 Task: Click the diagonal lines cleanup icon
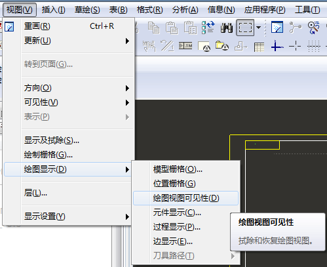coord(167,46)
